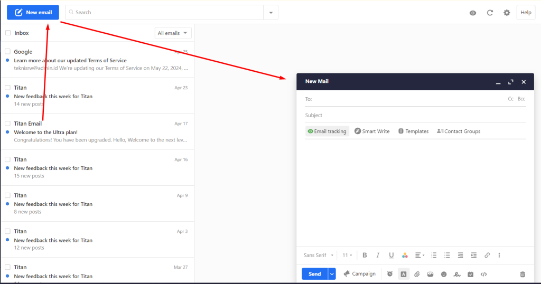Tick the checkbox for the Apr 23 Titan email

[x=7, y=88]
